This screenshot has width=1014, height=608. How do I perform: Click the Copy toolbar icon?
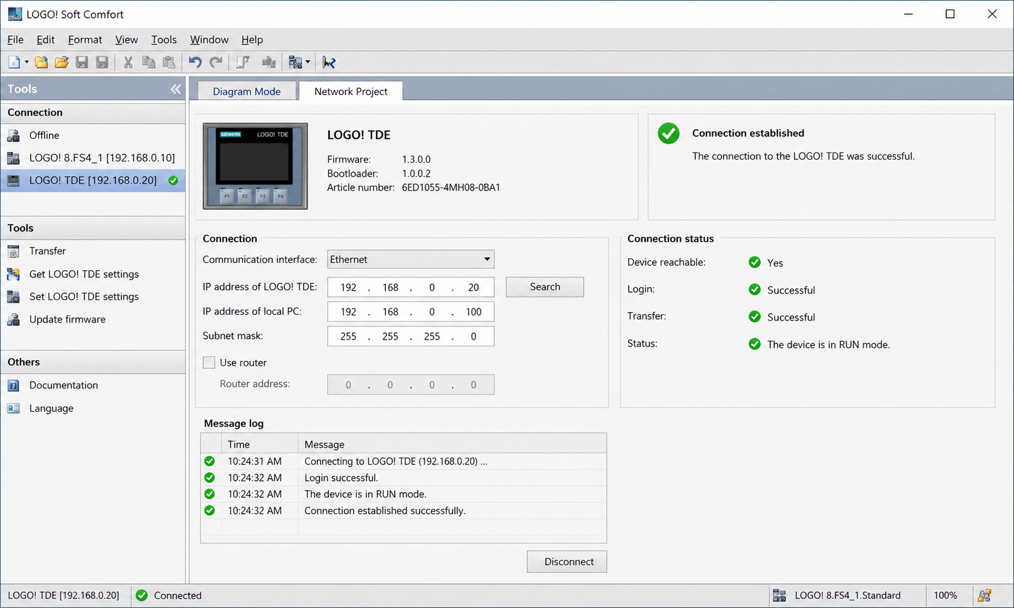pos(148,62)
